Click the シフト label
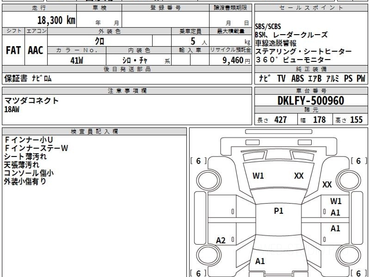Screen dimensions: 370x277 click(13, 31)
